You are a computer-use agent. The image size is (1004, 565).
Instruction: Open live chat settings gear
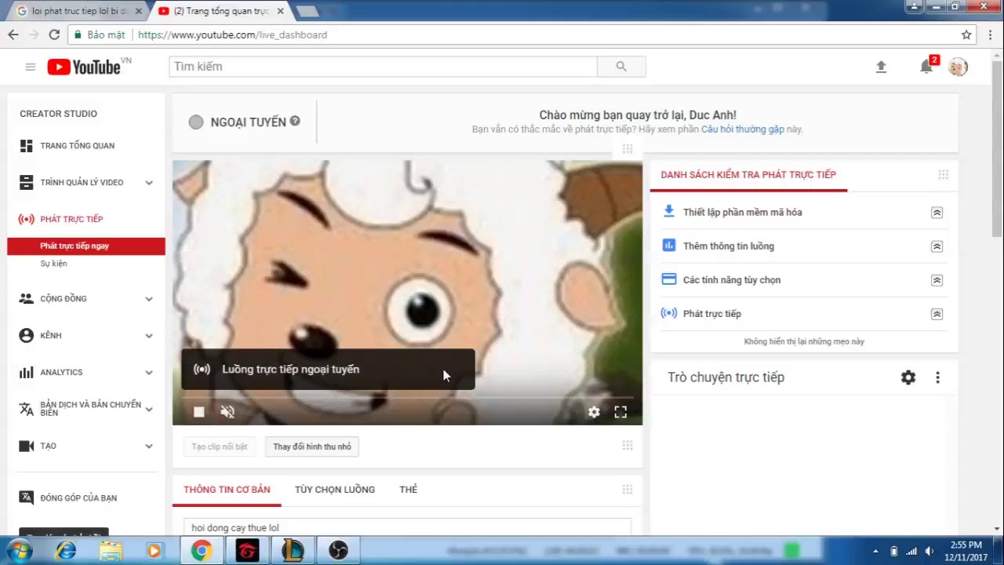[908, 377]
